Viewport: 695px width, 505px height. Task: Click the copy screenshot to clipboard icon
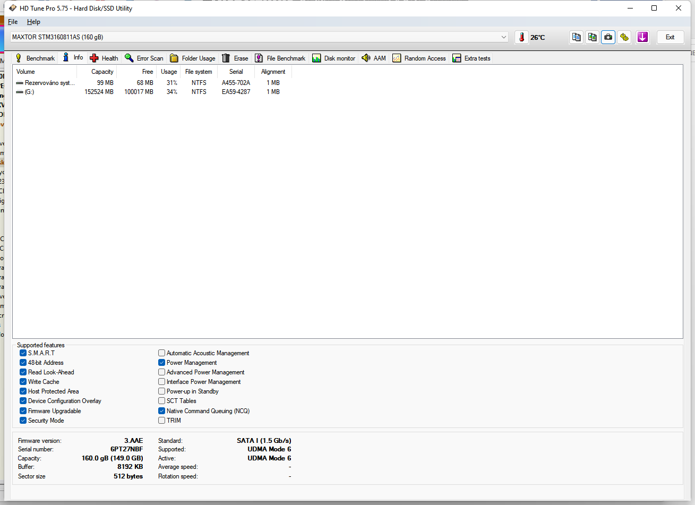tap(592, 37)
